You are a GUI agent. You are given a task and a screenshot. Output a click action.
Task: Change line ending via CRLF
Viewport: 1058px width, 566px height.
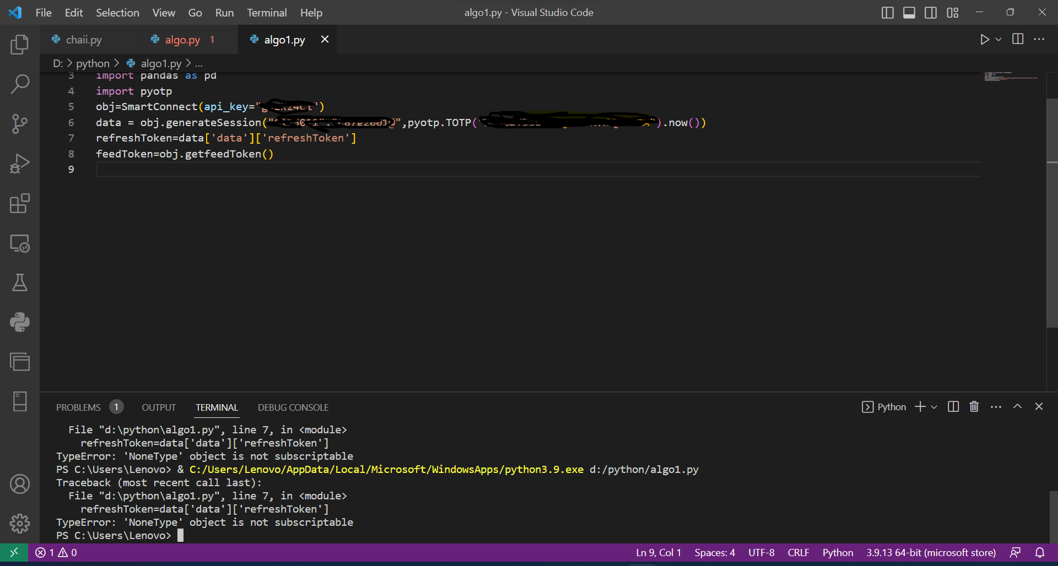point(798,552)
